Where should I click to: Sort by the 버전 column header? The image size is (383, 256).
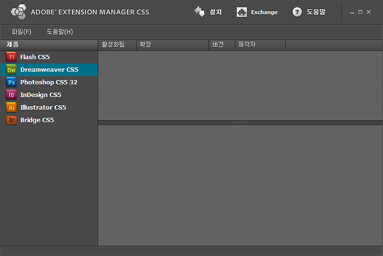coord(222,45)
